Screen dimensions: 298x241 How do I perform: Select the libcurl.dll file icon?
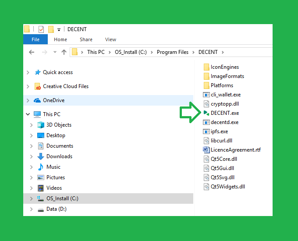206,141
